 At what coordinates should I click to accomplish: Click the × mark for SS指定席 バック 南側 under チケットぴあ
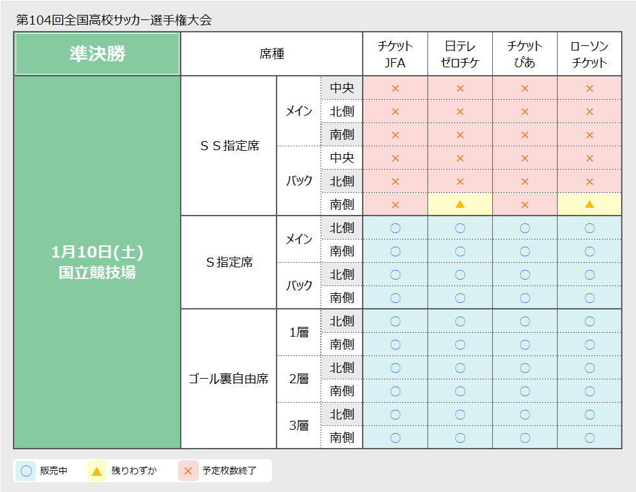coord(525,205)
